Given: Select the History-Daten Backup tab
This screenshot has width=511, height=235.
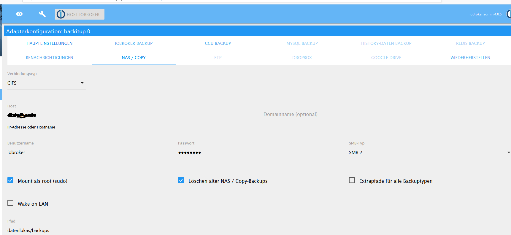Looking at the screenshot, I should tap(386, 43).
